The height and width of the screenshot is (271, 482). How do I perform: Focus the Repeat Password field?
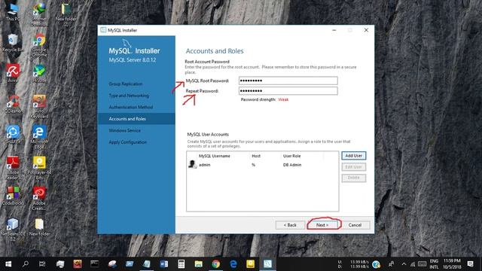click(288, 90)
